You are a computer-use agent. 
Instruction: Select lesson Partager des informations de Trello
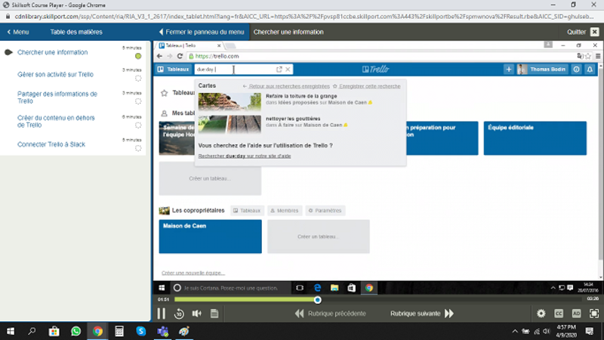click(x=57, y=97)
